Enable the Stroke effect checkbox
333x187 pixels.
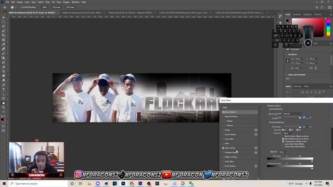click(x=223, y=130)
